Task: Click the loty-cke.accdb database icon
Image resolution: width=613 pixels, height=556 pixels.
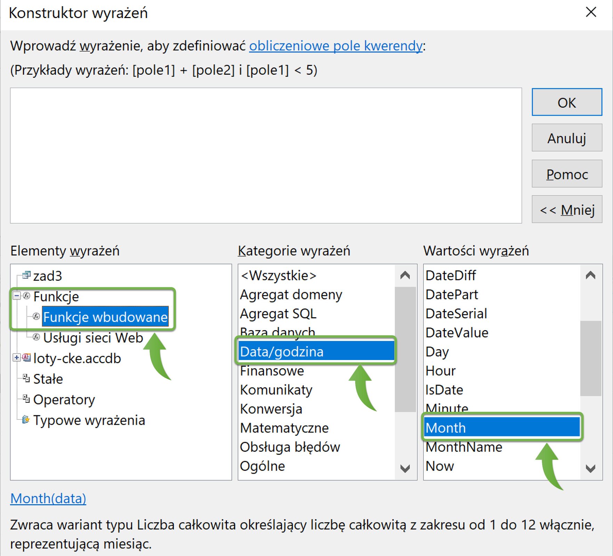Action: [x=26, y=358]
